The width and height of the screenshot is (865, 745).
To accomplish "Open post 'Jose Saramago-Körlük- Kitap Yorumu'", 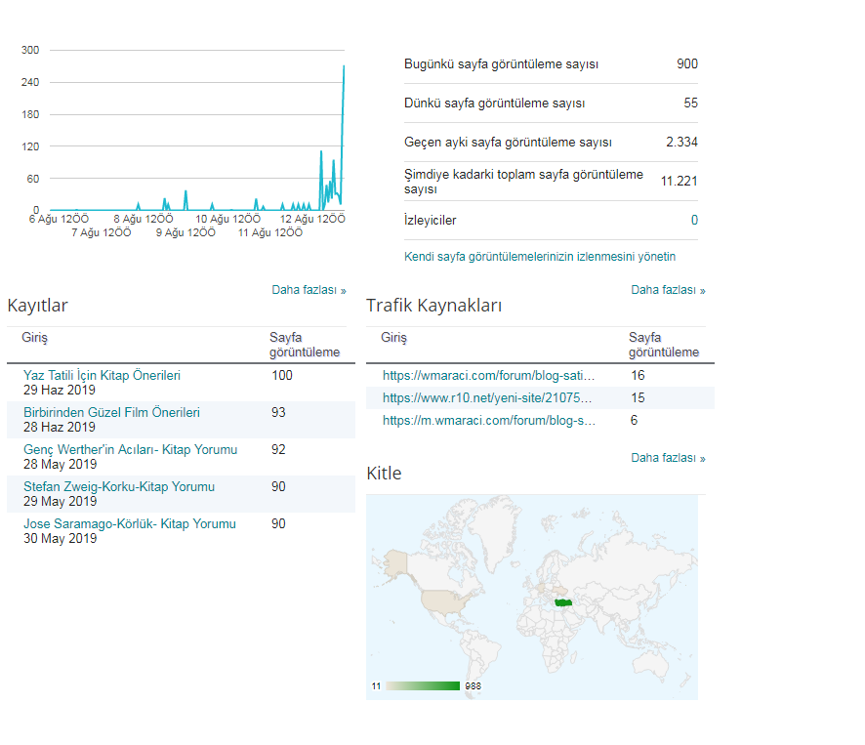I will click(x=130, y=523).
